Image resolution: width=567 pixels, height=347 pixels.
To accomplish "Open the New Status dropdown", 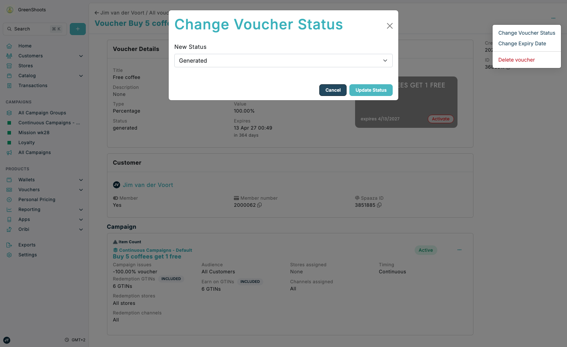I will click(283, 61).
